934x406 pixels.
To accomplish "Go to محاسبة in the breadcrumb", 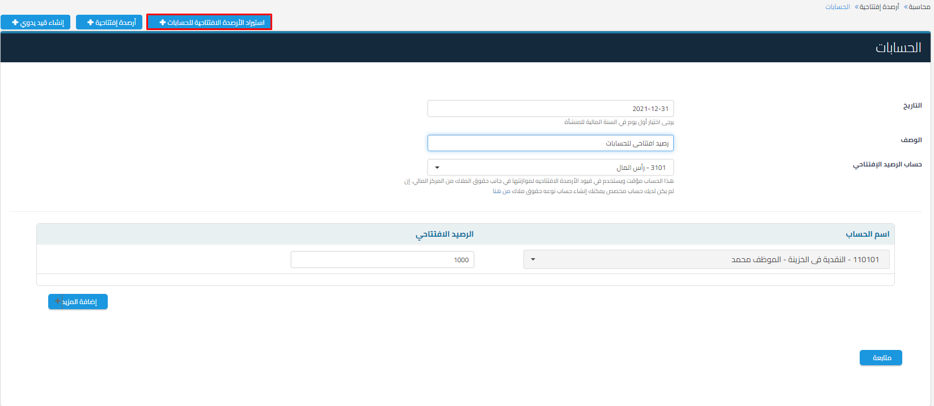I will pos(919,7).
